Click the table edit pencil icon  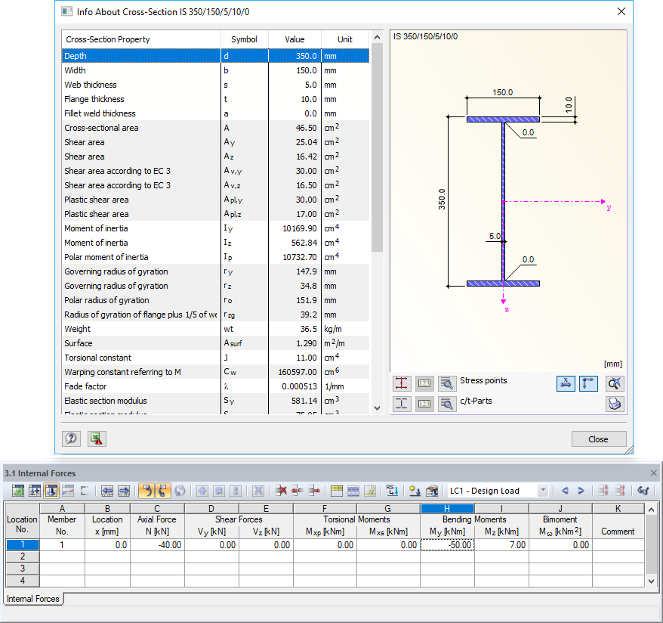pyautogui.click(x=369, y=491)
